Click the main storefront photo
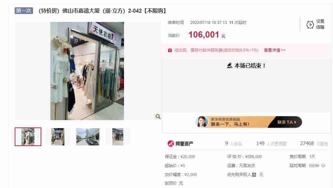The height and width of the screenshot is (188, 333). click(x=87, y=71)
